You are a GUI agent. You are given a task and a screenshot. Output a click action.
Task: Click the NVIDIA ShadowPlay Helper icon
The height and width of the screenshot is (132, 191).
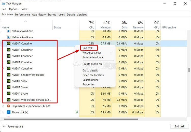[x=8, y=75]
